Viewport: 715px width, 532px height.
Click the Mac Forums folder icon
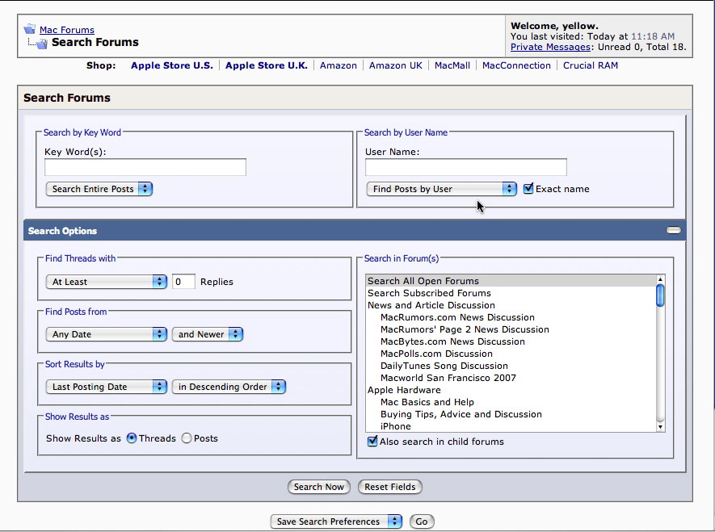coord(30,29)
